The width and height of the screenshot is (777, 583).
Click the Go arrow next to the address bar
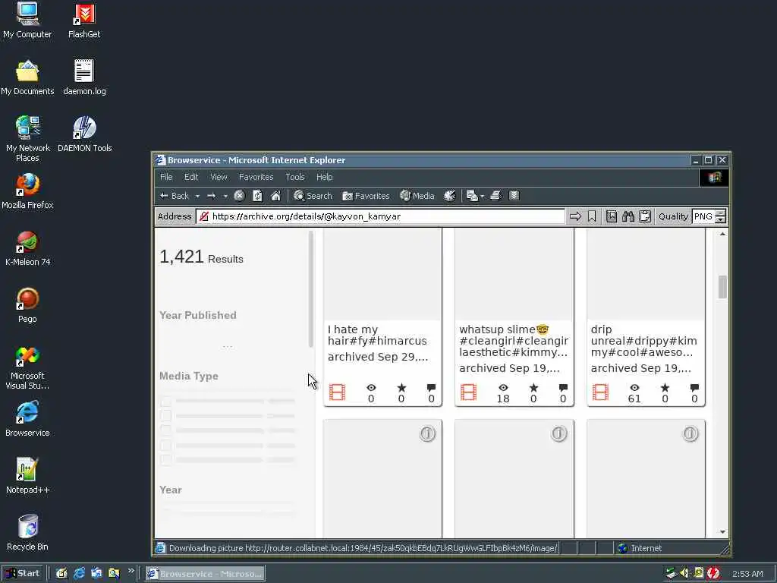[x=575, y=216]
